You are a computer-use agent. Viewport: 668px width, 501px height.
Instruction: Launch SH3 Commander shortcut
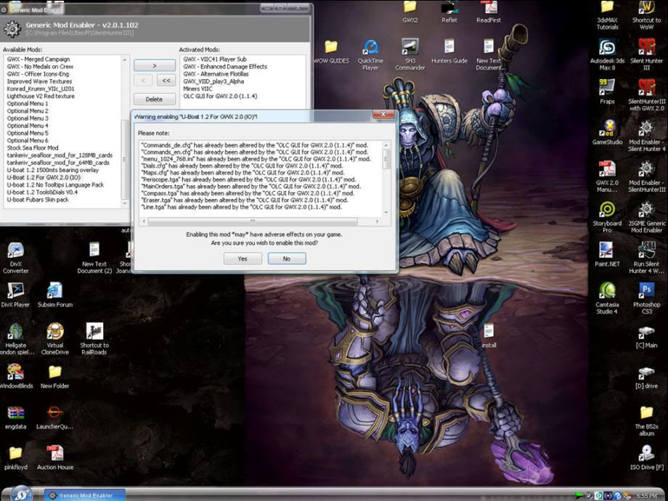click(410, 55)
